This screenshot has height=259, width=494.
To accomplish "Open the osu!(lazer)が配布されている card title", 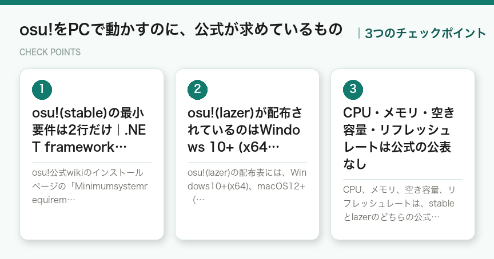I will point(245,130).
